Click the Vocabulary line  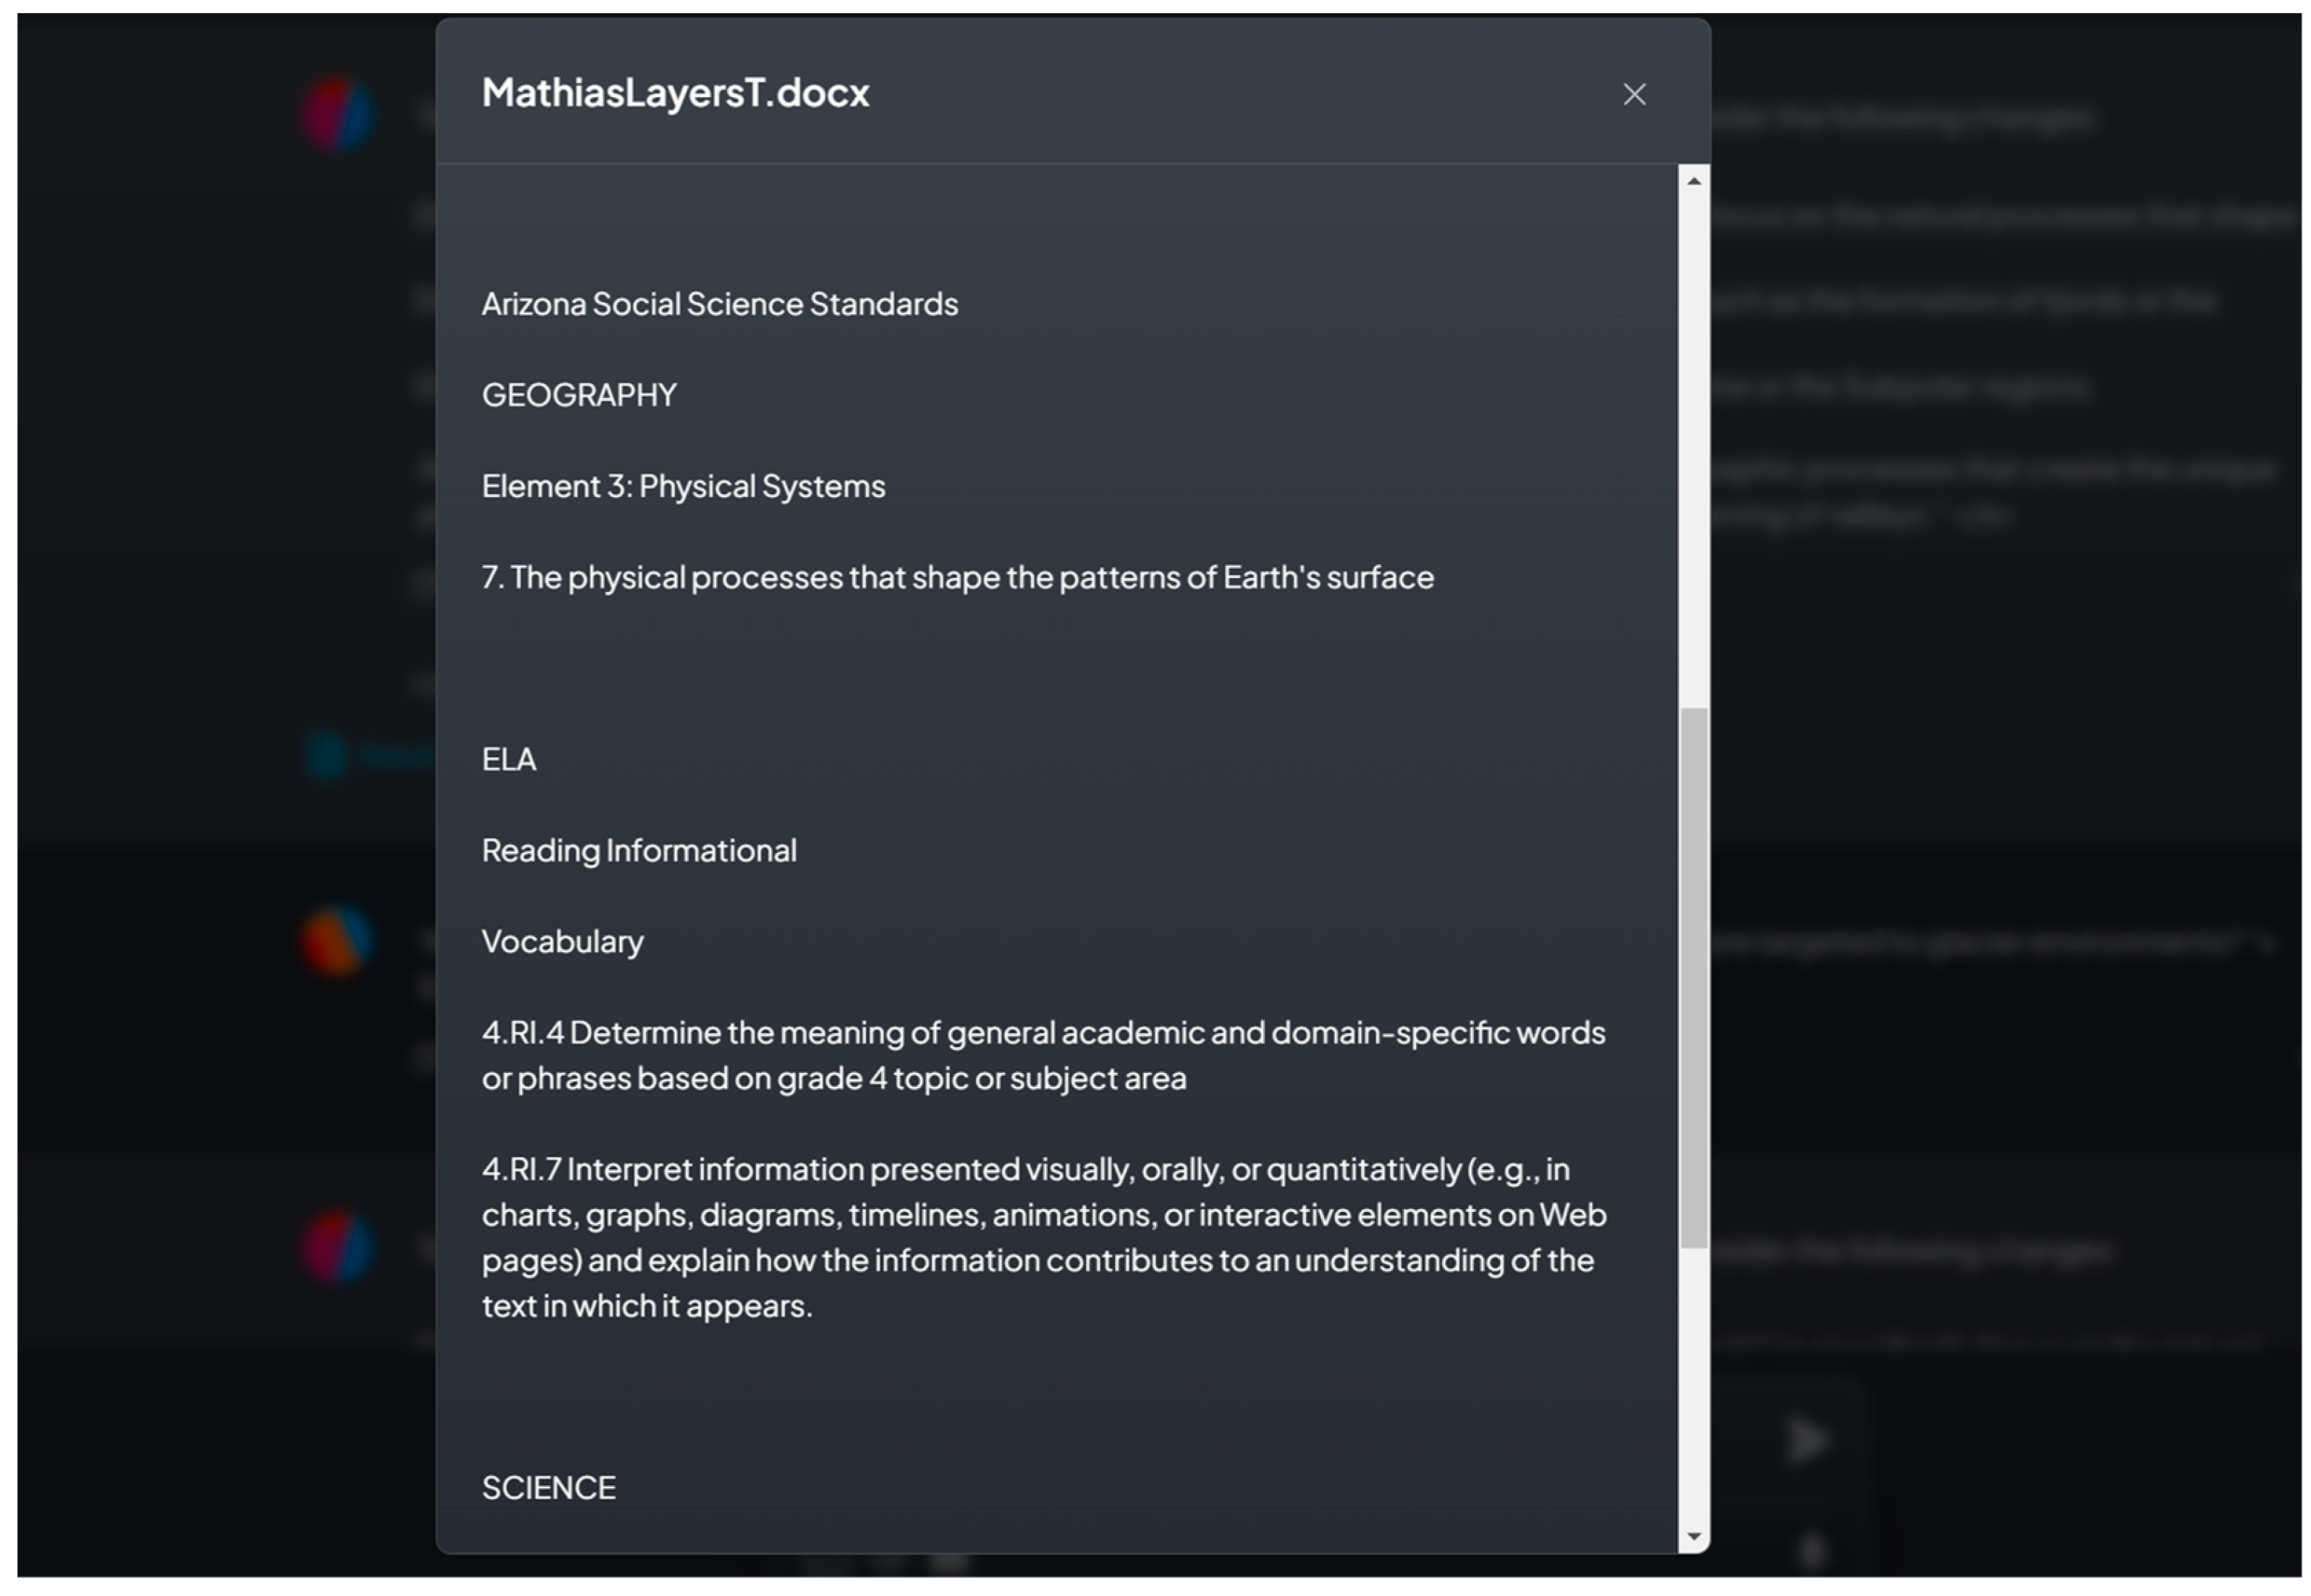562,941
